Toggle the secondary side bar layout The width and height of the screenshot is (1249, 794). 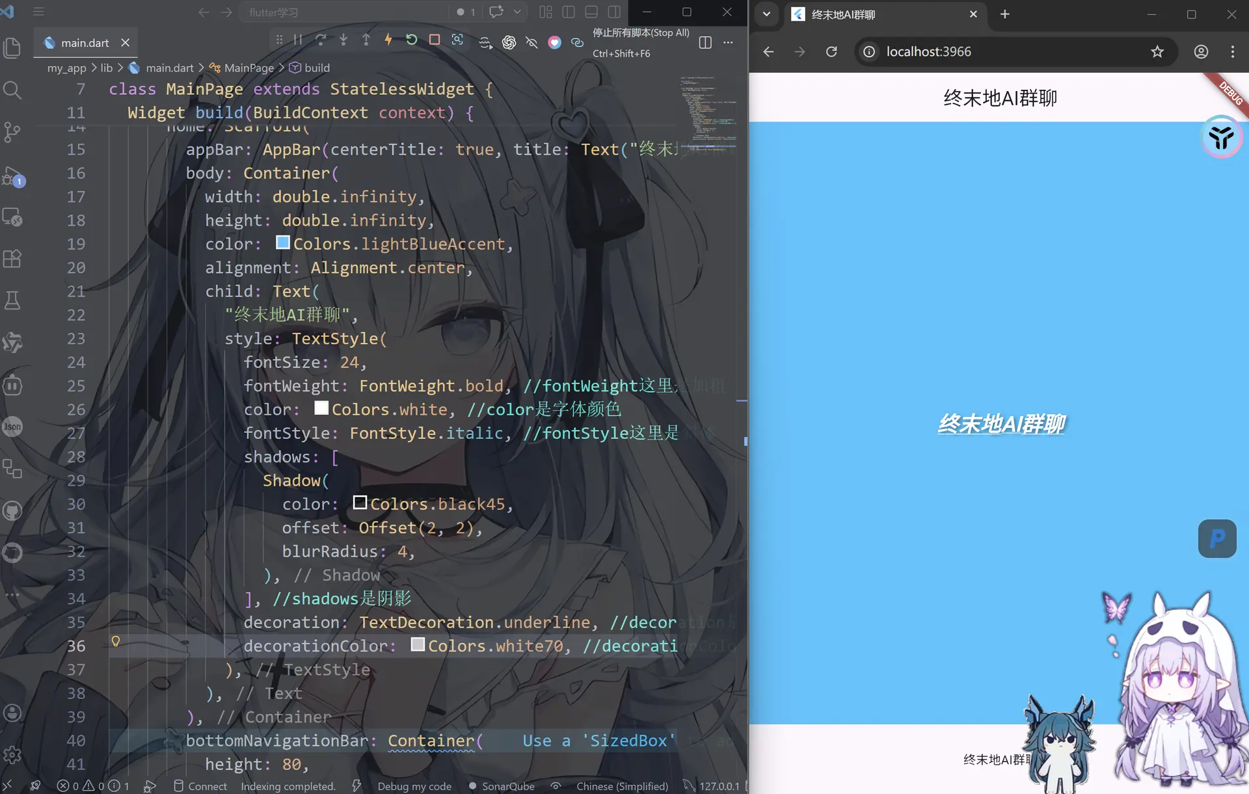tap(614, 12)
